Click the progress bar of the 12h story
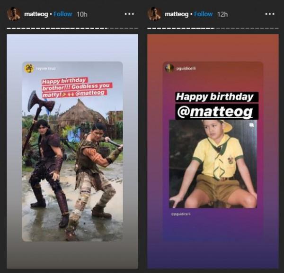Screen dimensions: 284x273 (x=213, y=28)
